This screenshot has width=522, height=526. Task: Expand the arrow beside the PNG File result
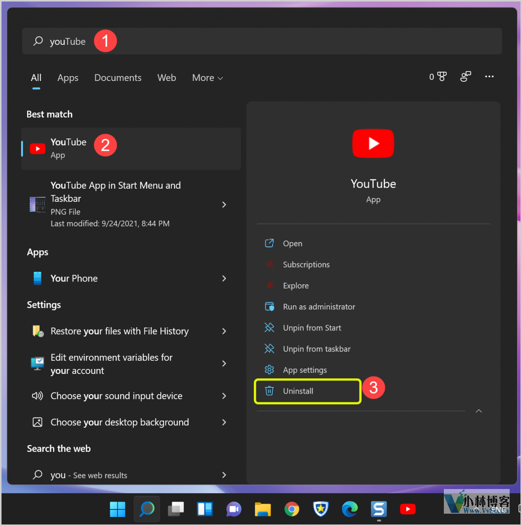[224, 204]
